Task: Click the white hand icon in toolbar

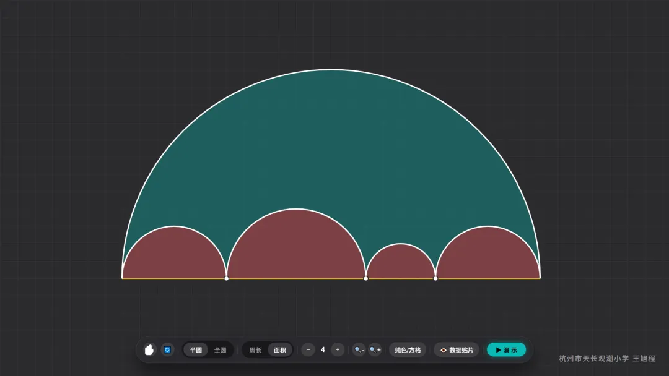Action: coord(149,349)
